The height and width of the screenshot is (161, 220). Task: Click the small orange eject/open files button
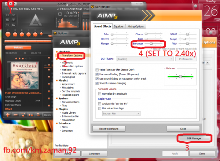pos(41,33)
